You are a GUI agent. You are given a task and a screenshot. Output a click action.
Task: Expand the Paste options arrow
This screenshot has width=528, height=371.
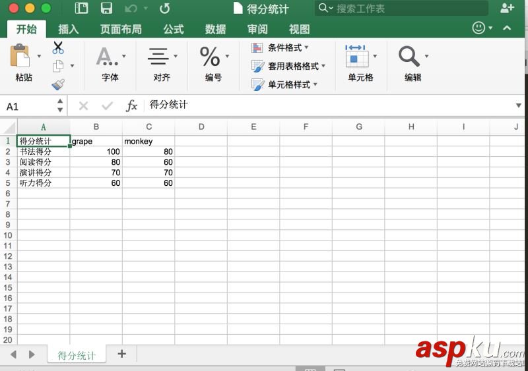coord(39,56)
